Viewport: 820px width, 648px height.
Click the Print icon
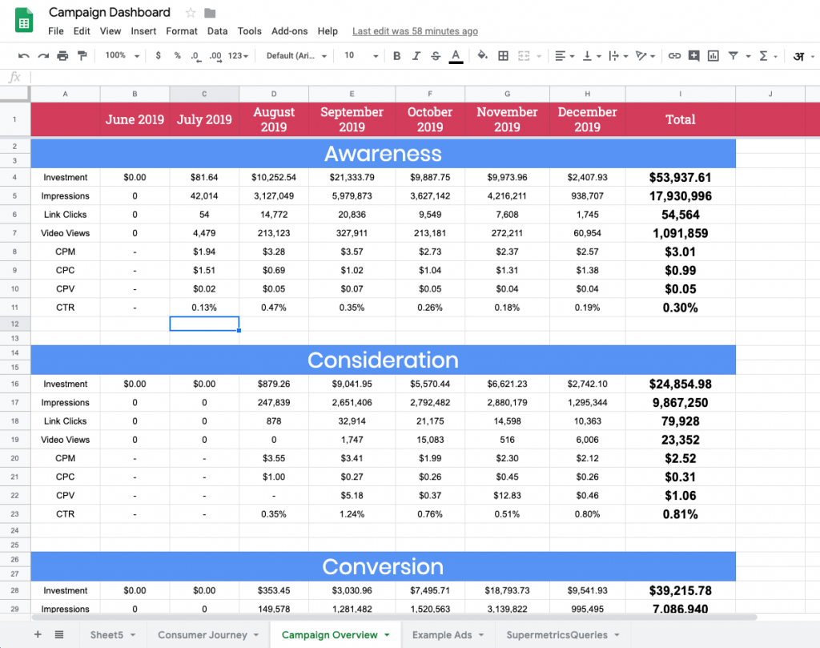pyautogui.click(x=62, y=56)
